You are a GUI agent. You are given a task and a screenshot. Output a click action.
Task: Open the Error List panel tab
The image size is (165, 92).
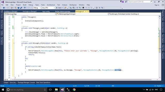coord(13,82)
